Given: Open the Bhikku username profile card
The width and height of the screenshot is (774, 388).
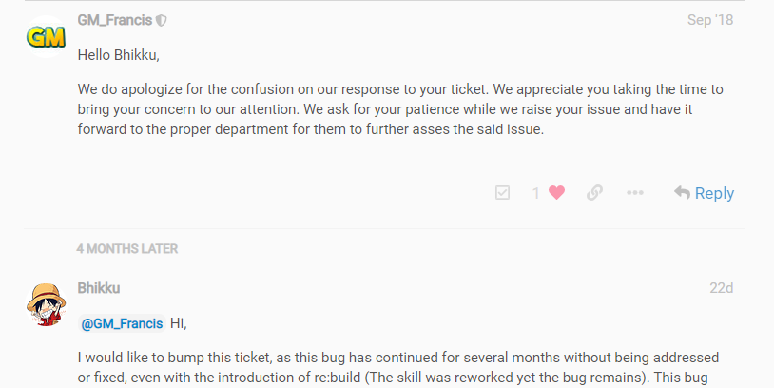Looking at the screenshot, I should tap(98, 288).
